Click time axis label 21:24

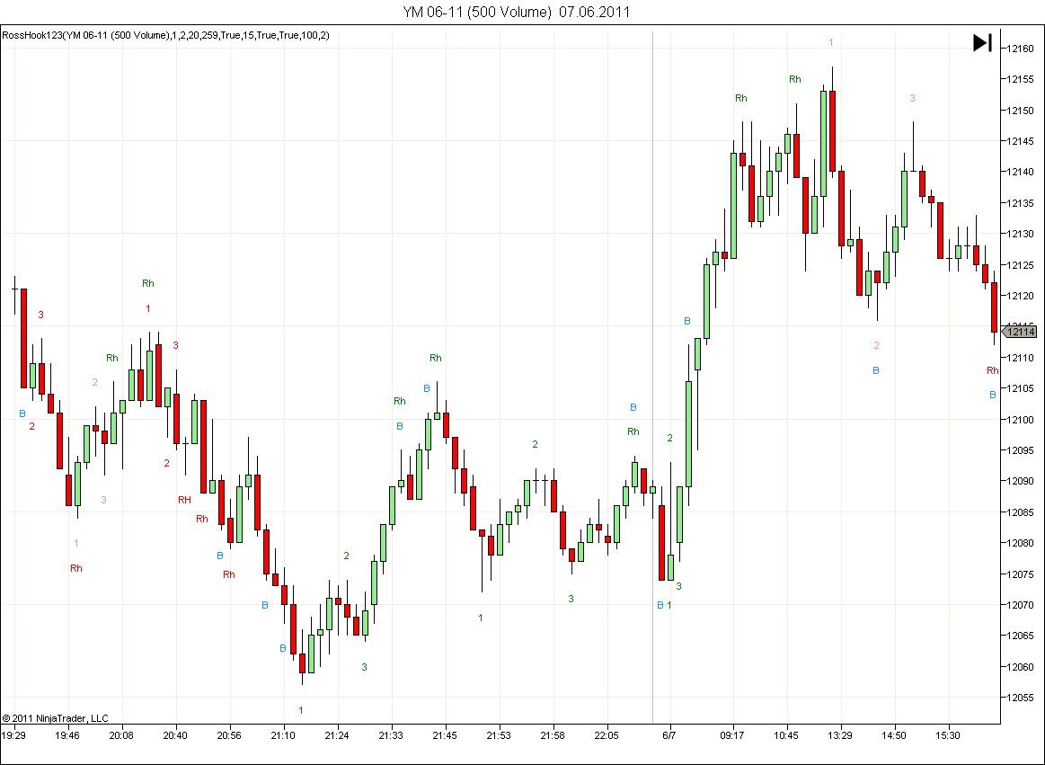coord(337,735)
